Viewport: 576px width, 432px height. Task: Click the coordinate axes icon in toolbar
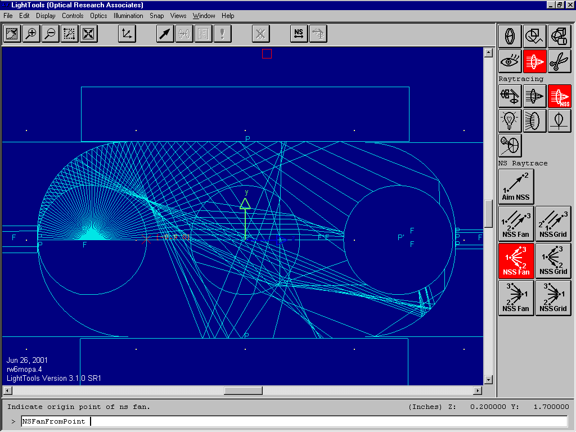click(127, 34)
